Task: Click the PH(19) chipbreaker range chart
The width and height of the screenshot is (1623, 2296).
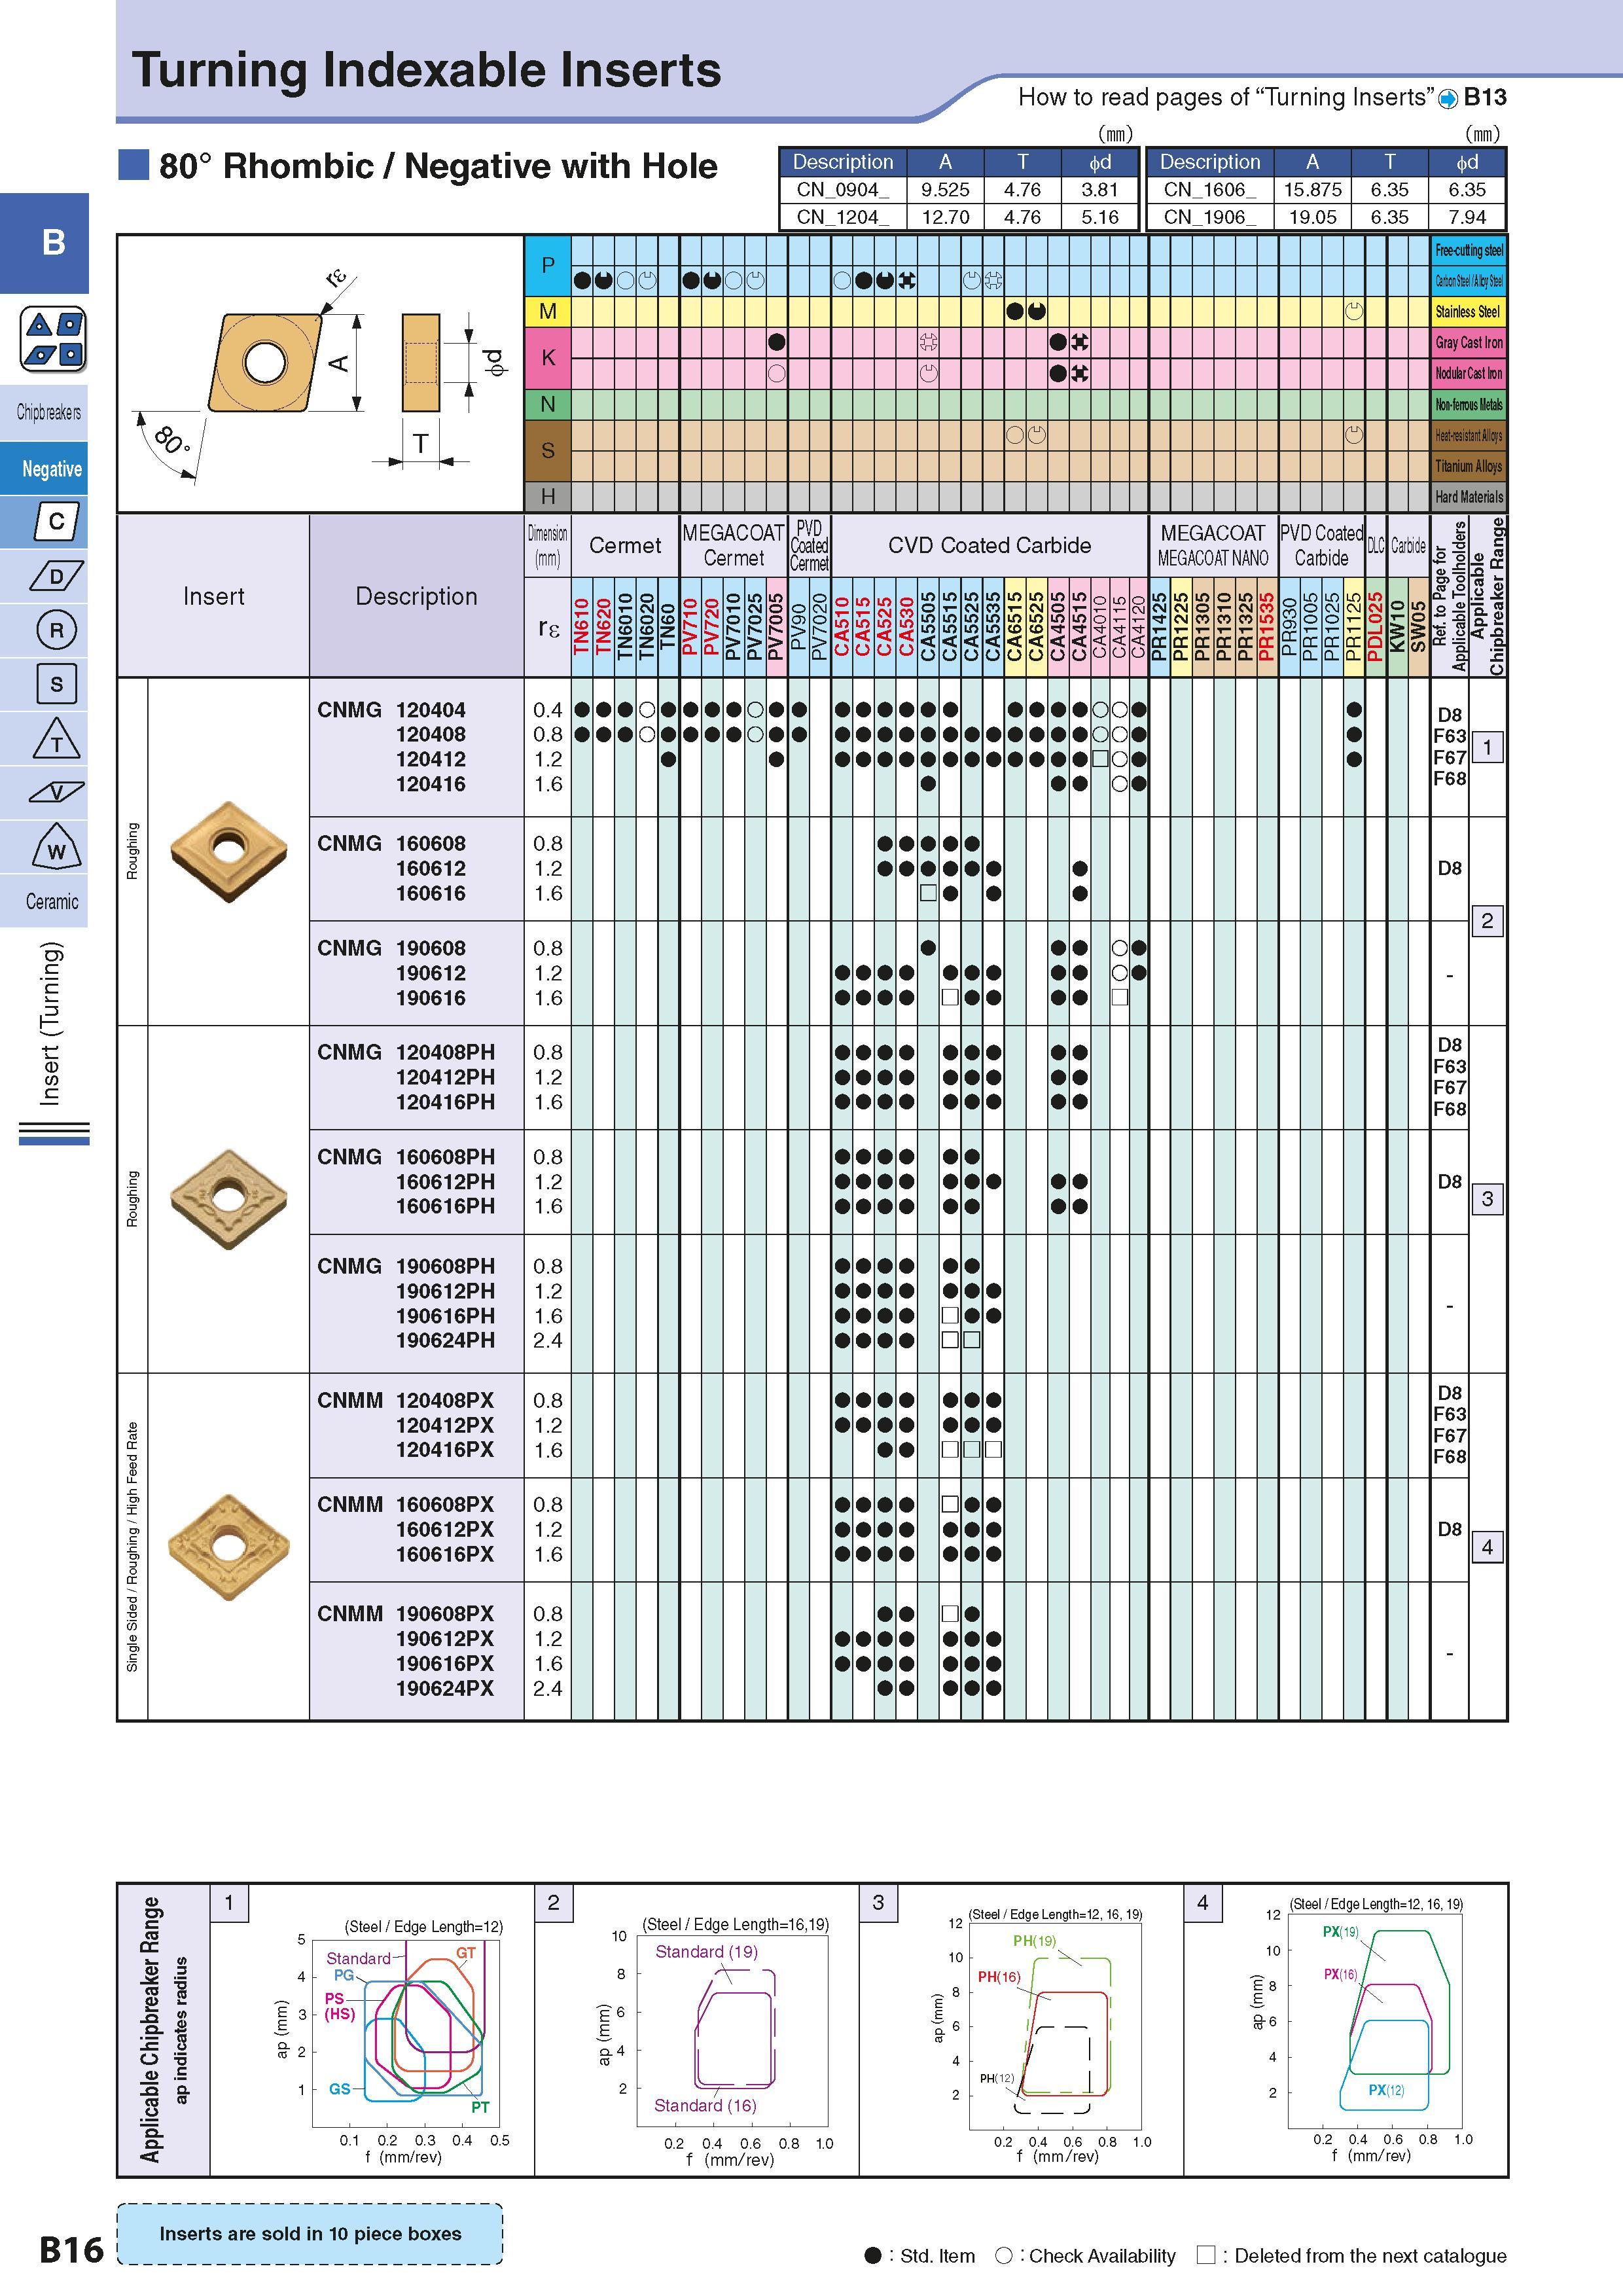Action: pos(1056,2026)
